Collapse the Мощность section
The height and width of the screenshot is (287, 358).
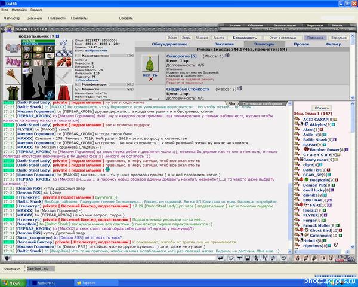(77, 89)
